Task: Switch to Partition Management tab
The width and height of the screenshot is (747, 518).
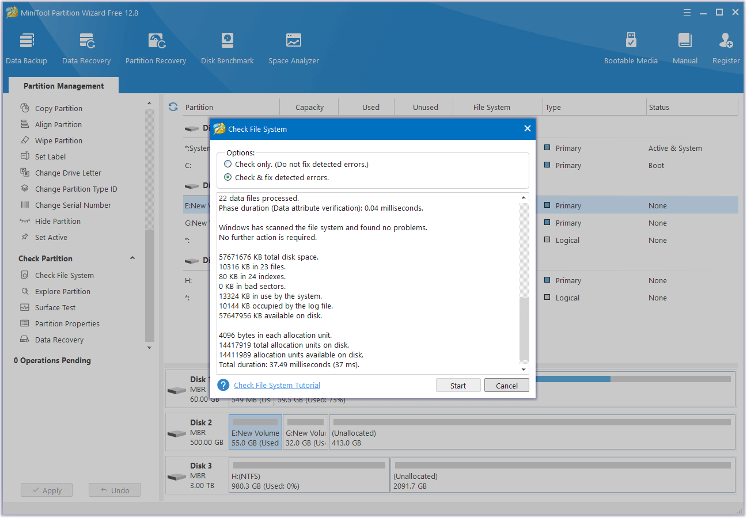Action: pos(63,86)
